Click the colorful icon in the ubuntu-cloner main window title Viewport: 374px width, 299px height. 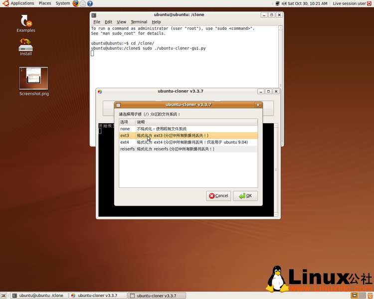[x=100, y=92]
